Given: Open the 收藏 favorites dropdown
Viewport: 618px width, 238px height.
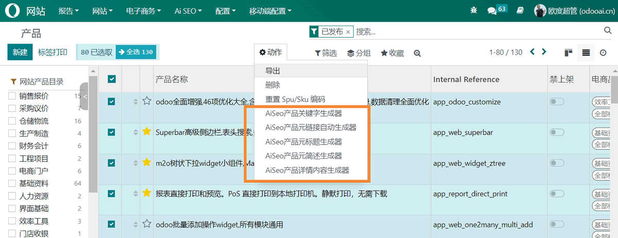Looking at the screenshot, I should 392,53.
